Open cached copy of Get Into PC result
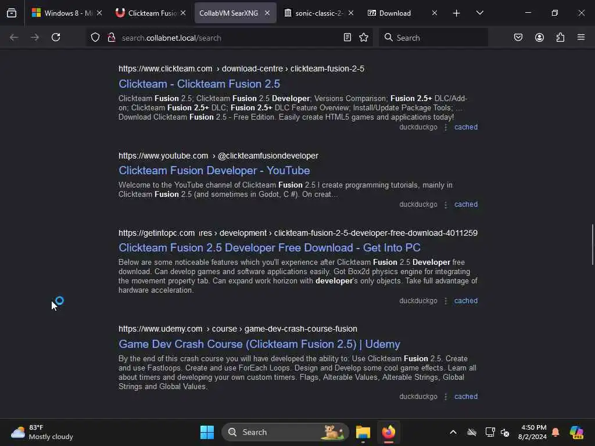The height and width of the screenshot is (446, 595). click(x=466, y=300)
